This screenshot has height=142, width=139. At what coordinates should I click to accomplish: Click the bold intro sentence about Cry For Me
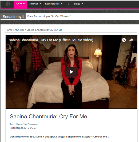[59, 137]
